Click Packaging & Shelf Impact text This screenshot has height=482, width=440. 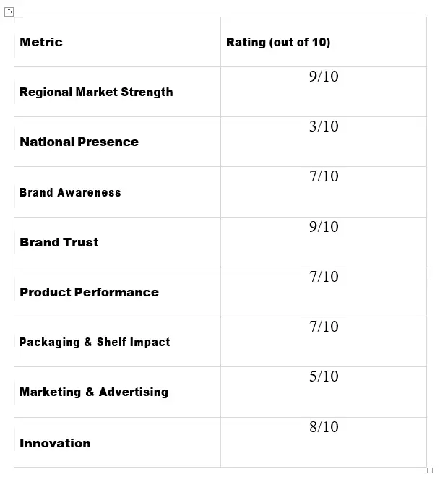(x=95, y=342)
